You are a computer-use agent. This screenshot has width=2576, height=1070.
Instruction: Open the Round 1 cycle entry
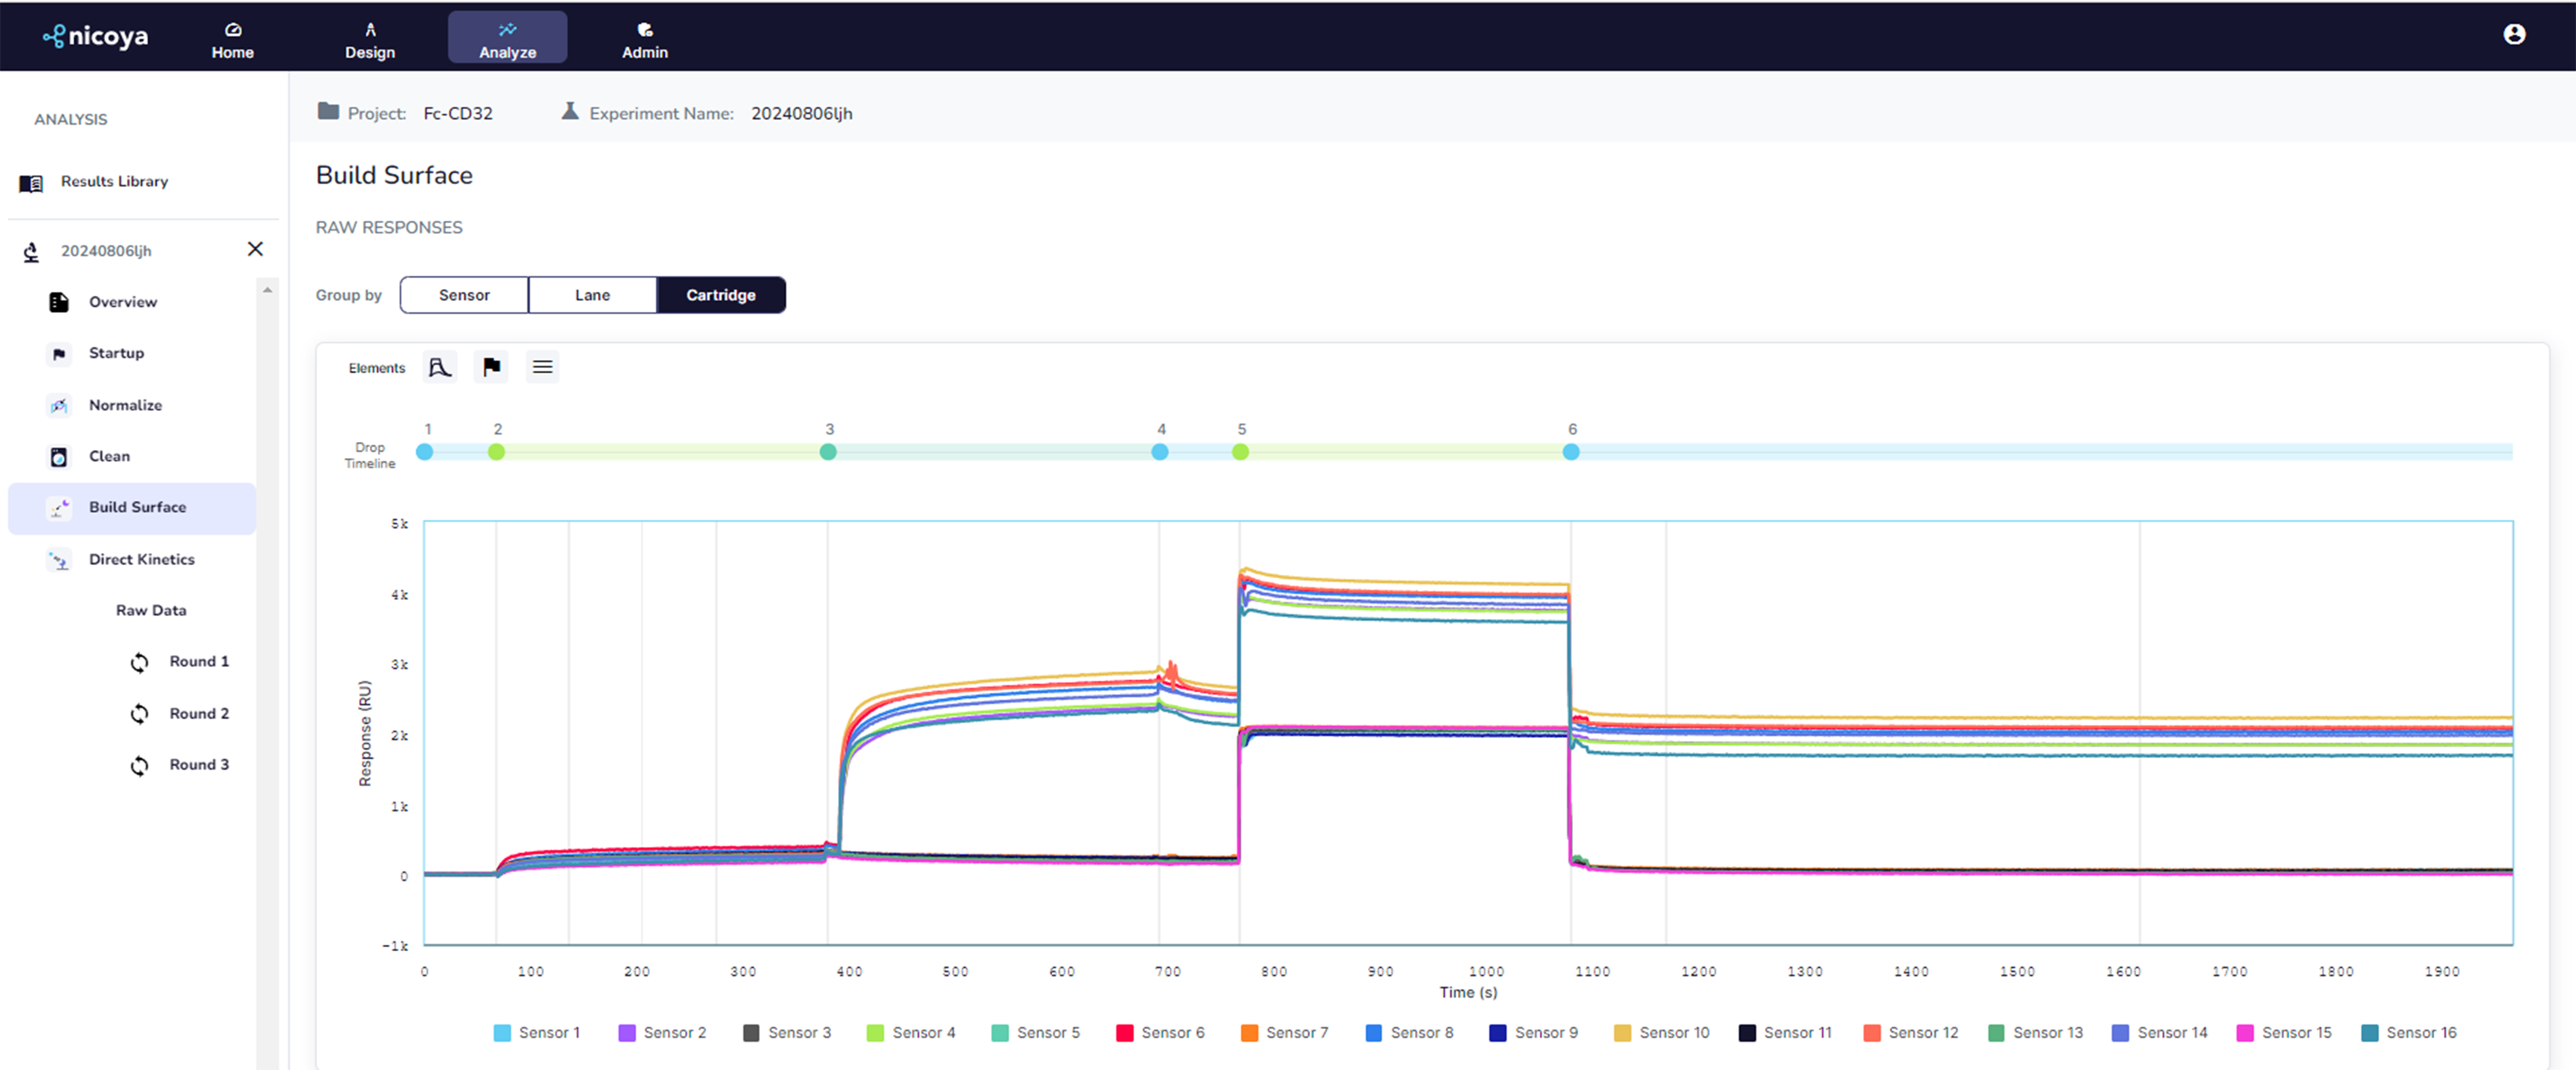pos(198,661)
